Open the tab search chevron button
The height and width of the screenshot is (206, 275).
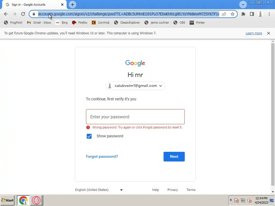[x=243, y=5]
